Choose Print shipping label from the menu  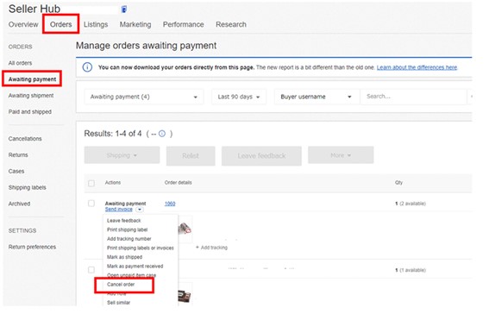(x=128, y=229)
